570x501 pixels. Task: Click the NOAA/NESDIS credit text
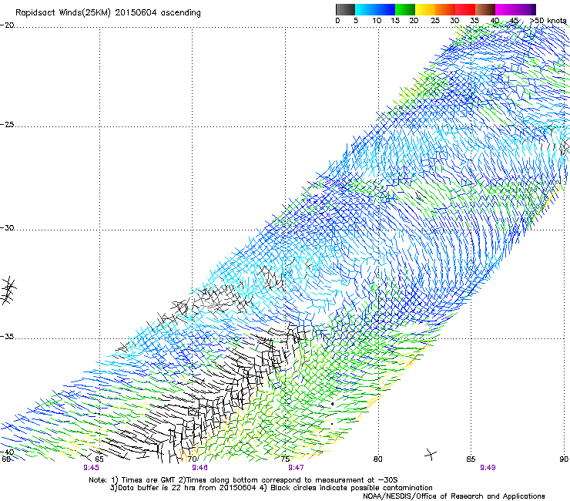(x=454, y=496)
